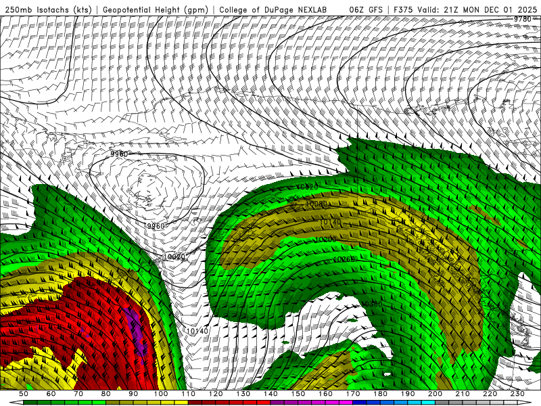
Task: Click the 180 value on the color scale
Action: click(x=380, y=394)
